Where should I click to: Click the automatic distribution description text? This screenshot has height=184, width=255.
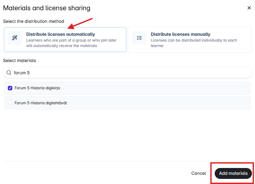[71, 43]
